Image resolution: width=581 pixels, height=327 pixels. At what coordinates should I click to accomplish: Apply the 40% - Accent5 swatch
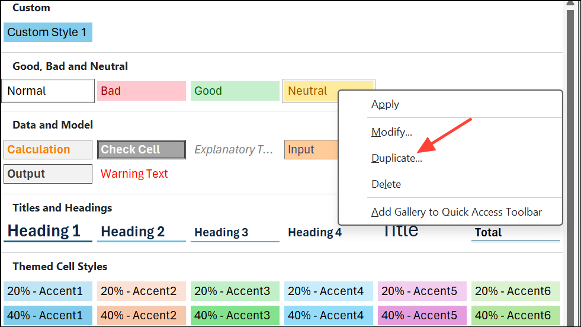click(x=422, y=316)
